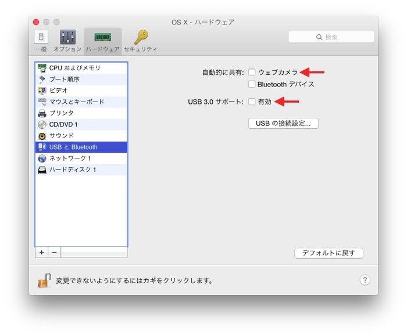Click the ビデオ monitor icon
Image resolution: width=407 pixels, height=336 pixels.
point(42,91)
